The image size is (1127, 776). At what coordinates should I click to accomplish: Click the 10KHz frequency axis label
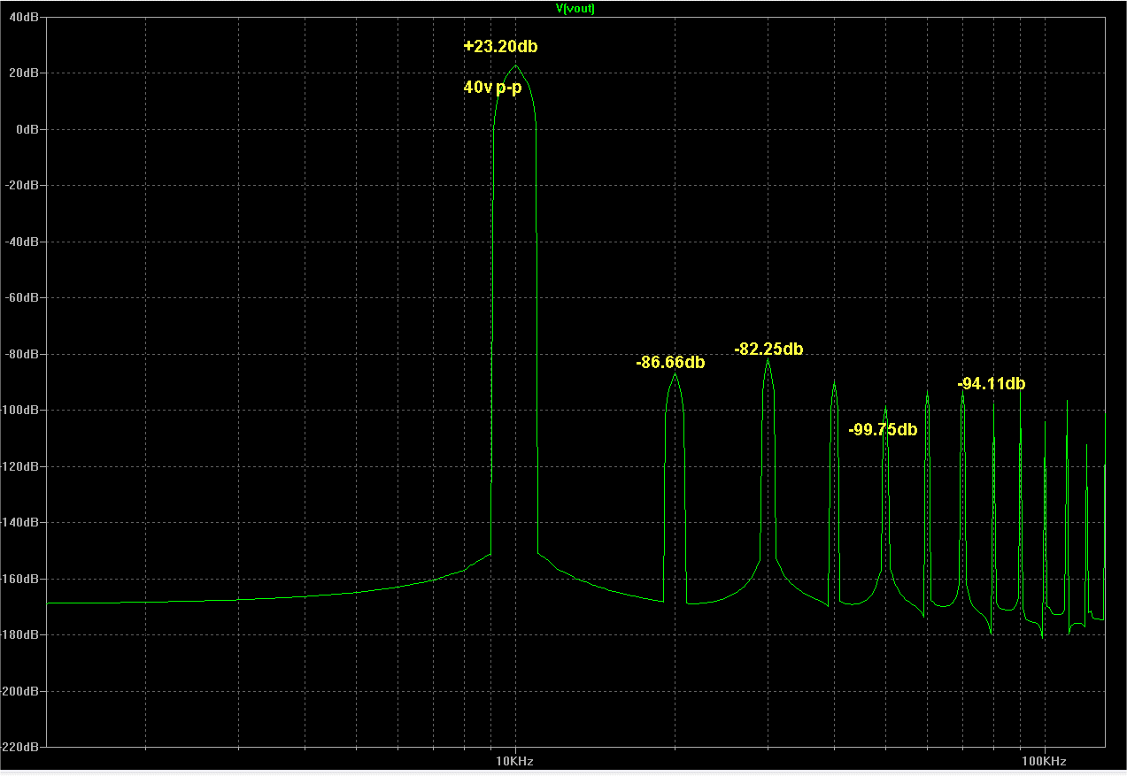(x=514, y=761)
